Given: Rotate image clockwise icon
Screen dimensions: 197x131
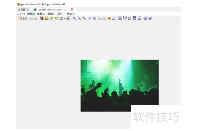Looking at the screenshot, I should (56, 18).
